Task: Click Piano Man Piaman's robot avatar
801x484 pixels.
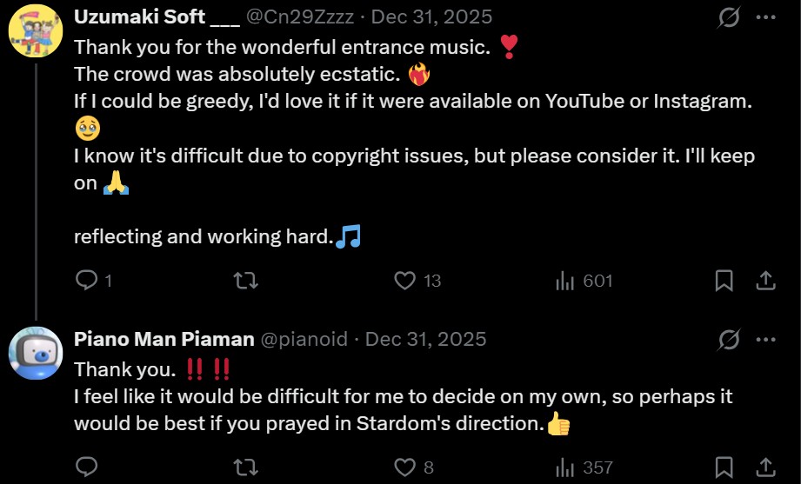Action: pyautogui.click(x=34, y=353)
